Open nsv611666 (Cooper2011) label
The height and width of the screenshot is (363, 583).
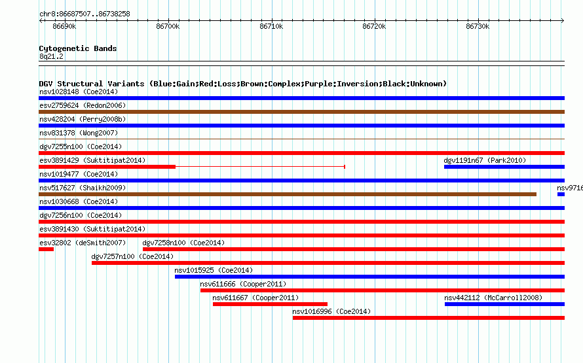point(243,284)
